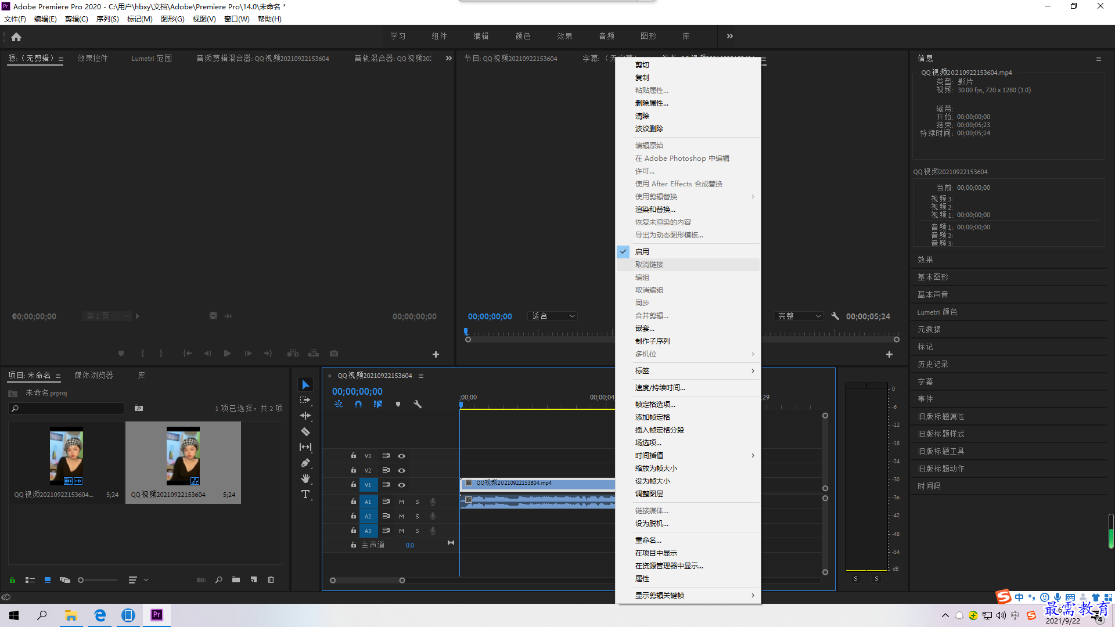Step forward one frame in source monitor
The width and height of the screenshot is (1115, 627).
coord(248,353)
